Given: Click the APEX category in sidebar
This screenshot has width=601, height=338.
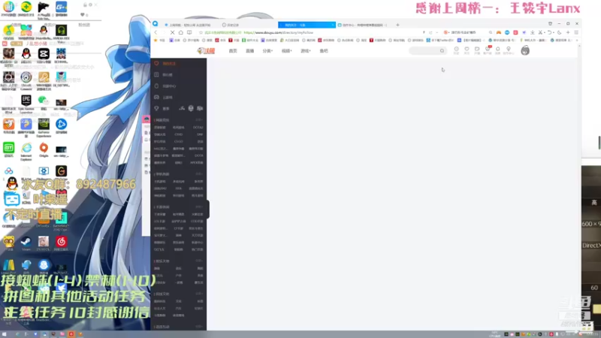Looking at the screenshot, I should pos(197,162).
